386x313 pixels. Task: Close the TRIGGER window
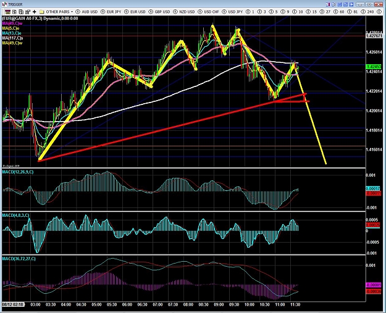tap(379, 4)
